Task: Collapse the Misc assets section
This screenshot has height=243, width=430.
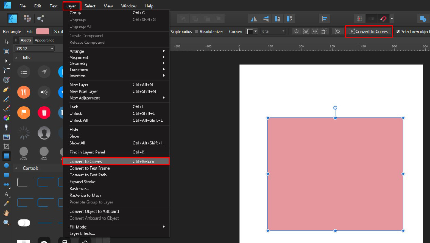Action: tap(17, 57)
